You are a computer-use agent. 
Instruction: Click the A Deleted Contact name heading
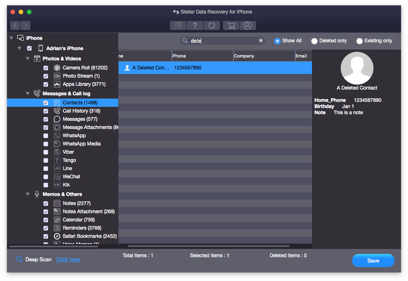point(357,88)
